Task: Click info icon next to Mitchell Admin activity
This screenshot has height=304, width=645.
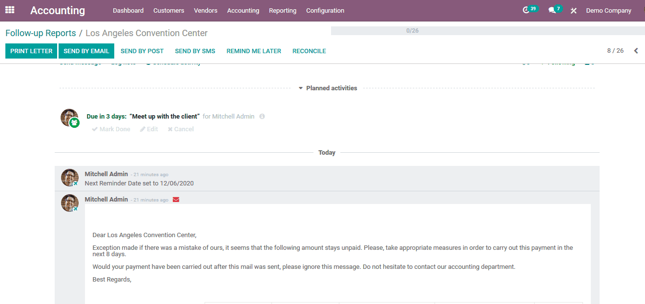Action: coord(262,117)
